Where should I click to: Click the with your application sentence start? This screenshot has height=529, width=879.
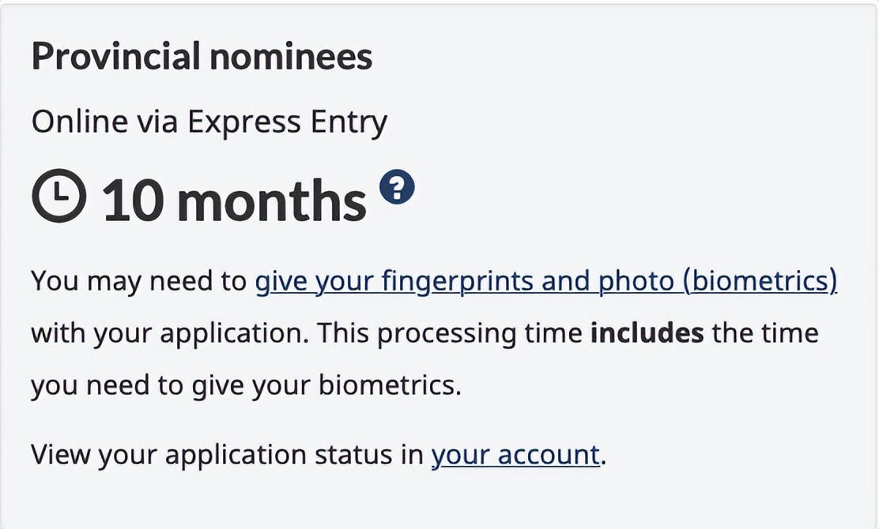pyautogui.click(x=170, y=334)
